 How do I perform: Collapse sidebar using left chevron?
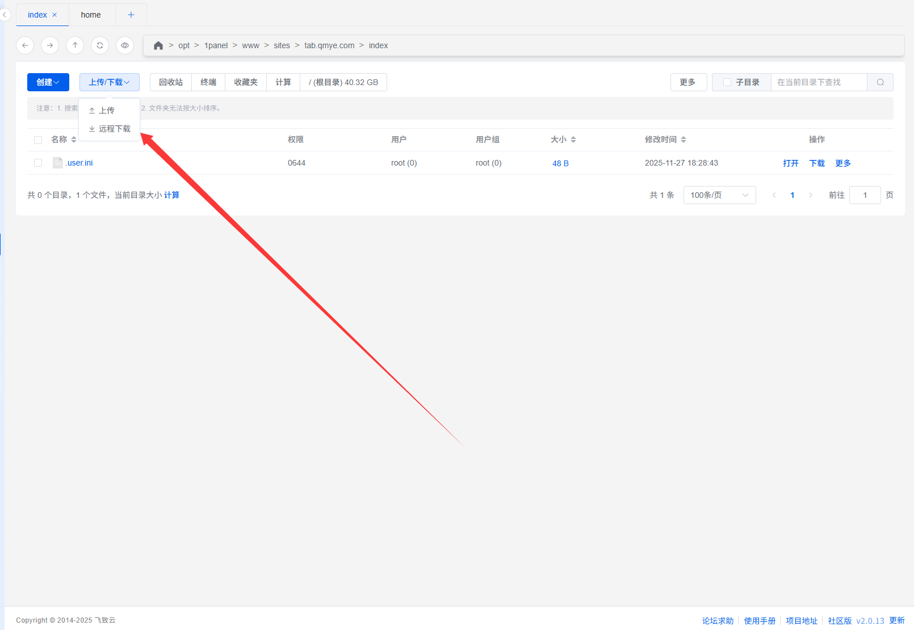tap(4, 15)
